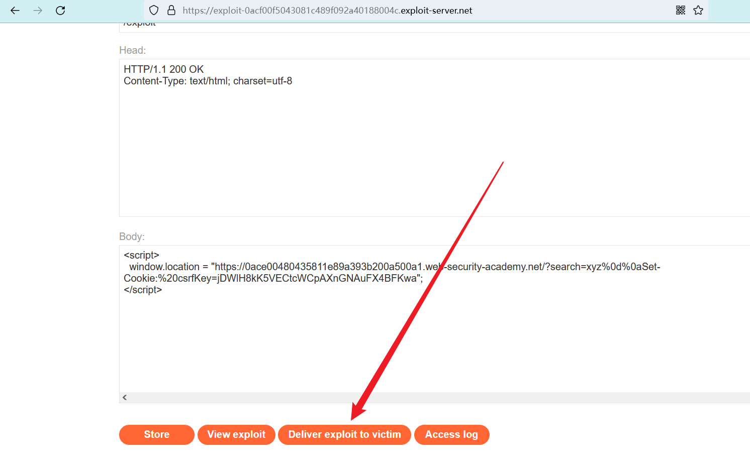Screen dimensions: 750x470
Task: Select the Content-Type header line
Action: (208, 81)
